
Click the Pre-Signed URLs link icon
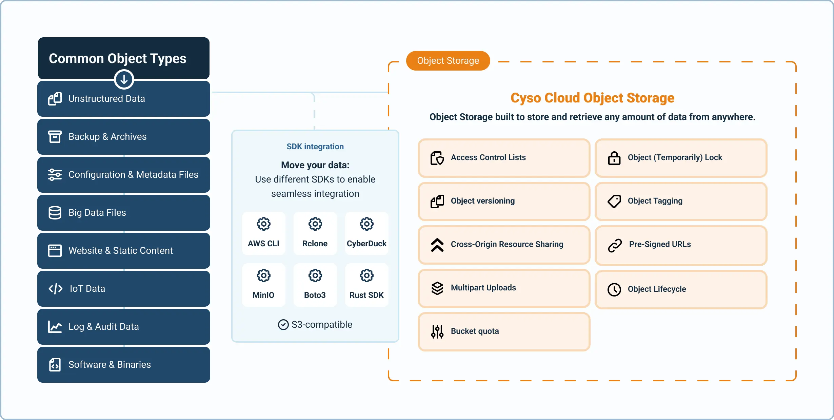pos(615,246)
